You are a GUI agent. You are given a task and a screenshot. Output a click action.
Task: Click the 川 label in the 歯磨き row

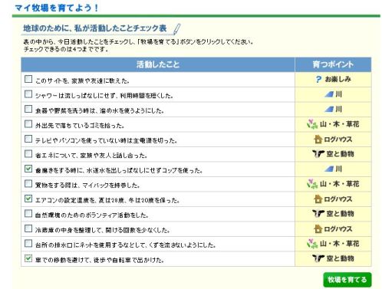pos(339,169)
